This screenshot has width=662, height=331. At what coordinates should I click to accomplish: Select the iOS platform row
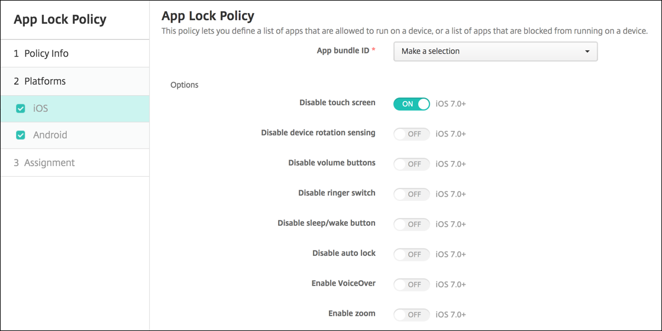pyautogui.click(x=41, y=109)
